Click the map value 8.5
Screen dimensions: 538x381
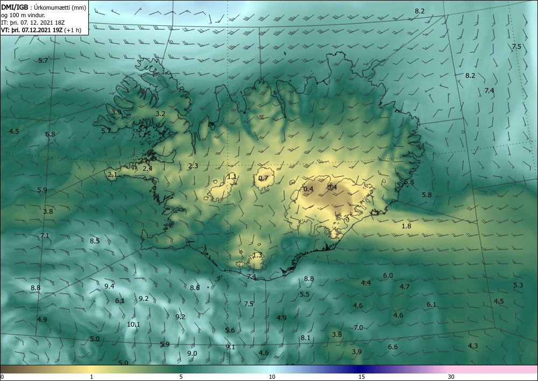click(x=95, y=241)
